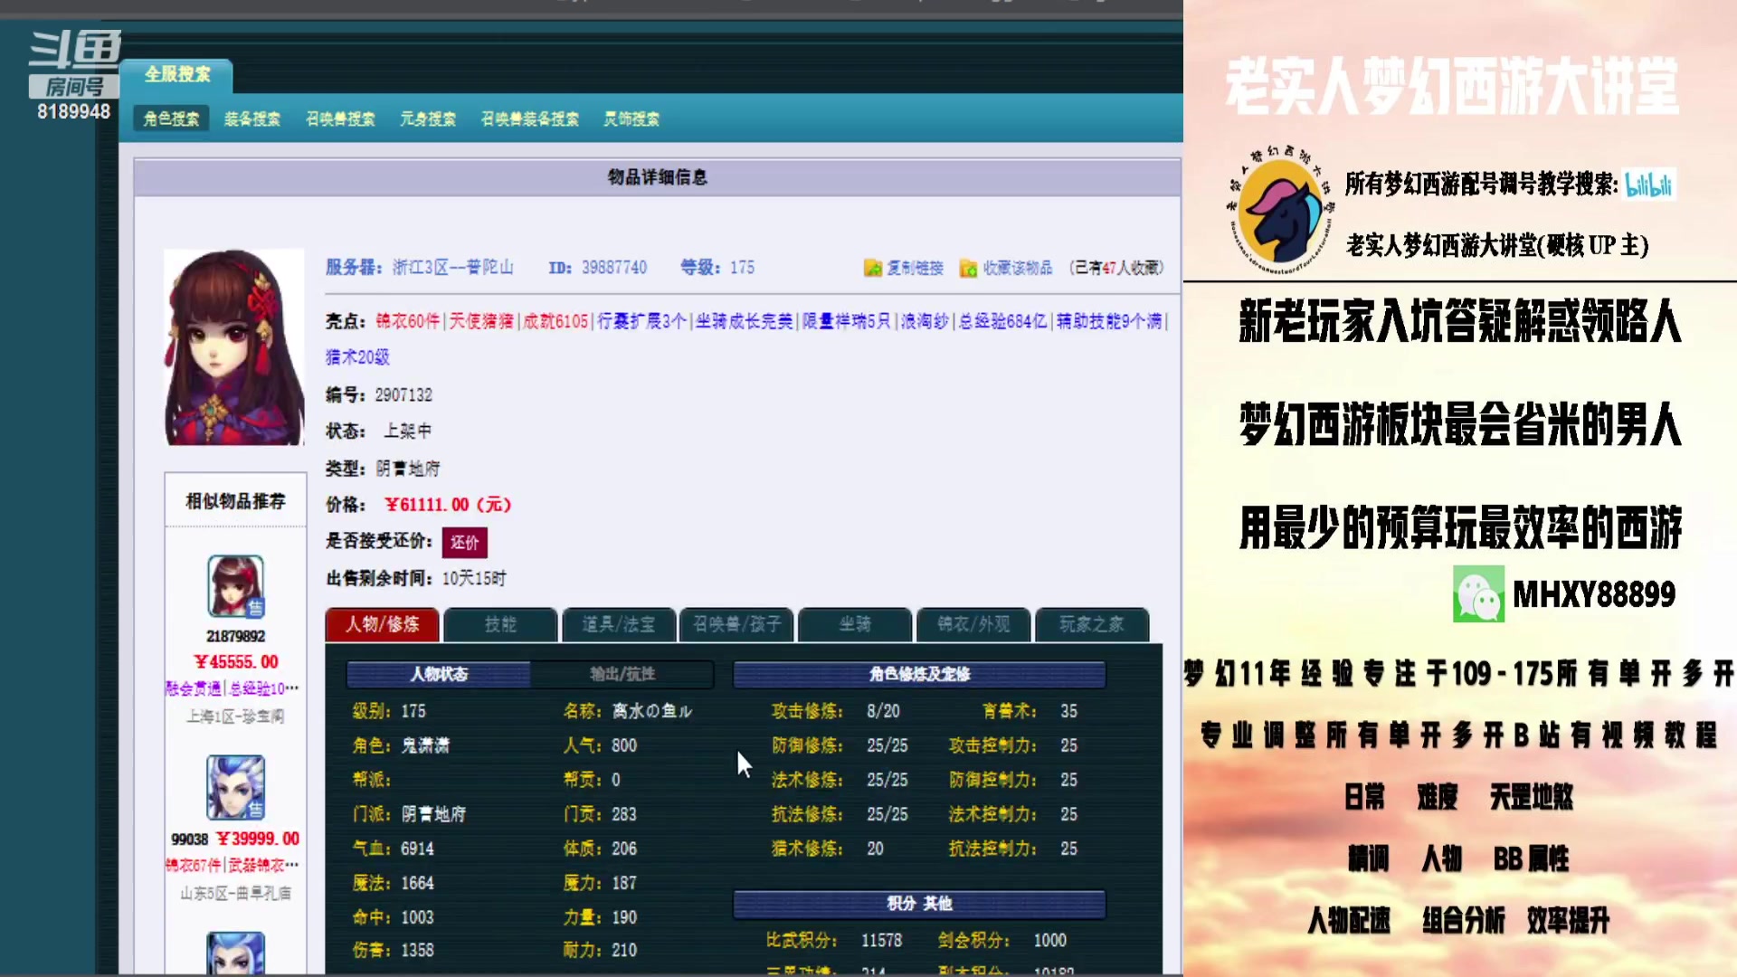Click the 复制链接 folder icon
The width and height of the screenshot is (1737, 977).
click(x=873, y=268)
